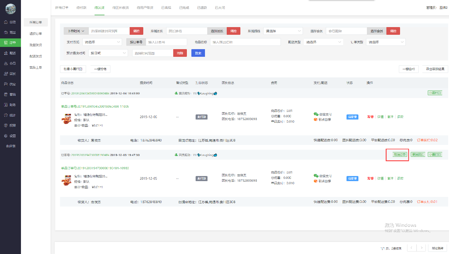Click the 导出查询结果 export button

[435, 69]
